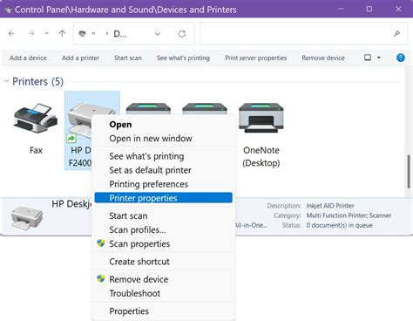Select the third printer icon in the row
This screenshot has width=413, height=321.
(148, 108)
